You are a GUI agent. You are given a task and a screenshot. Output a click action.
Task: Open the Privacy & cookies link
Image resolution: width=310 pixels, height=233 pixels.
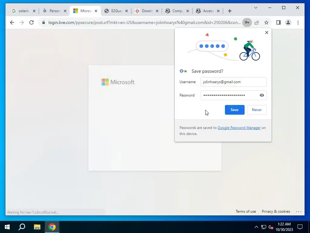tap(276, 211)
